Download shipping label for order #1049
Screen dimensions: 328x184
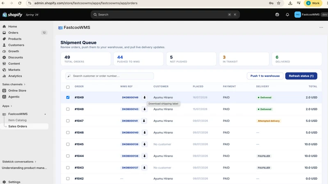click(145, 97)
